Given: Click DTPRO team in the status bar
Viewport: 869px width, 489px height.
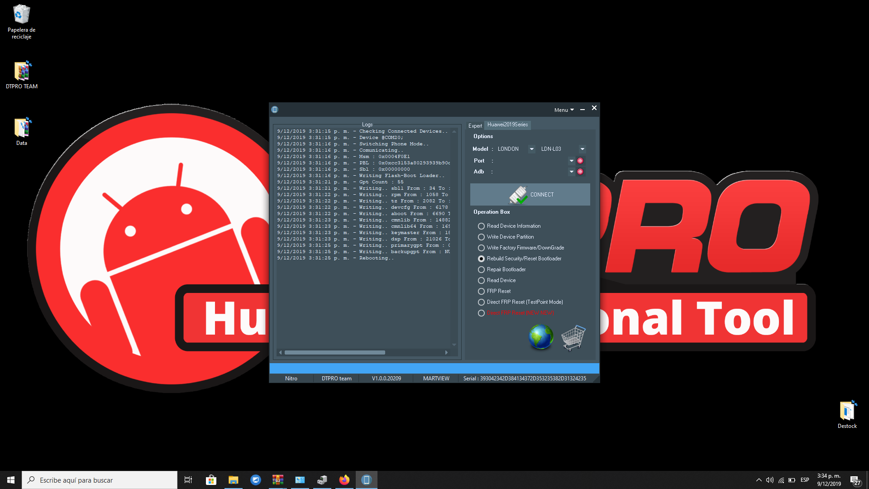Looking at the screenshot, I should coord(336,379).
